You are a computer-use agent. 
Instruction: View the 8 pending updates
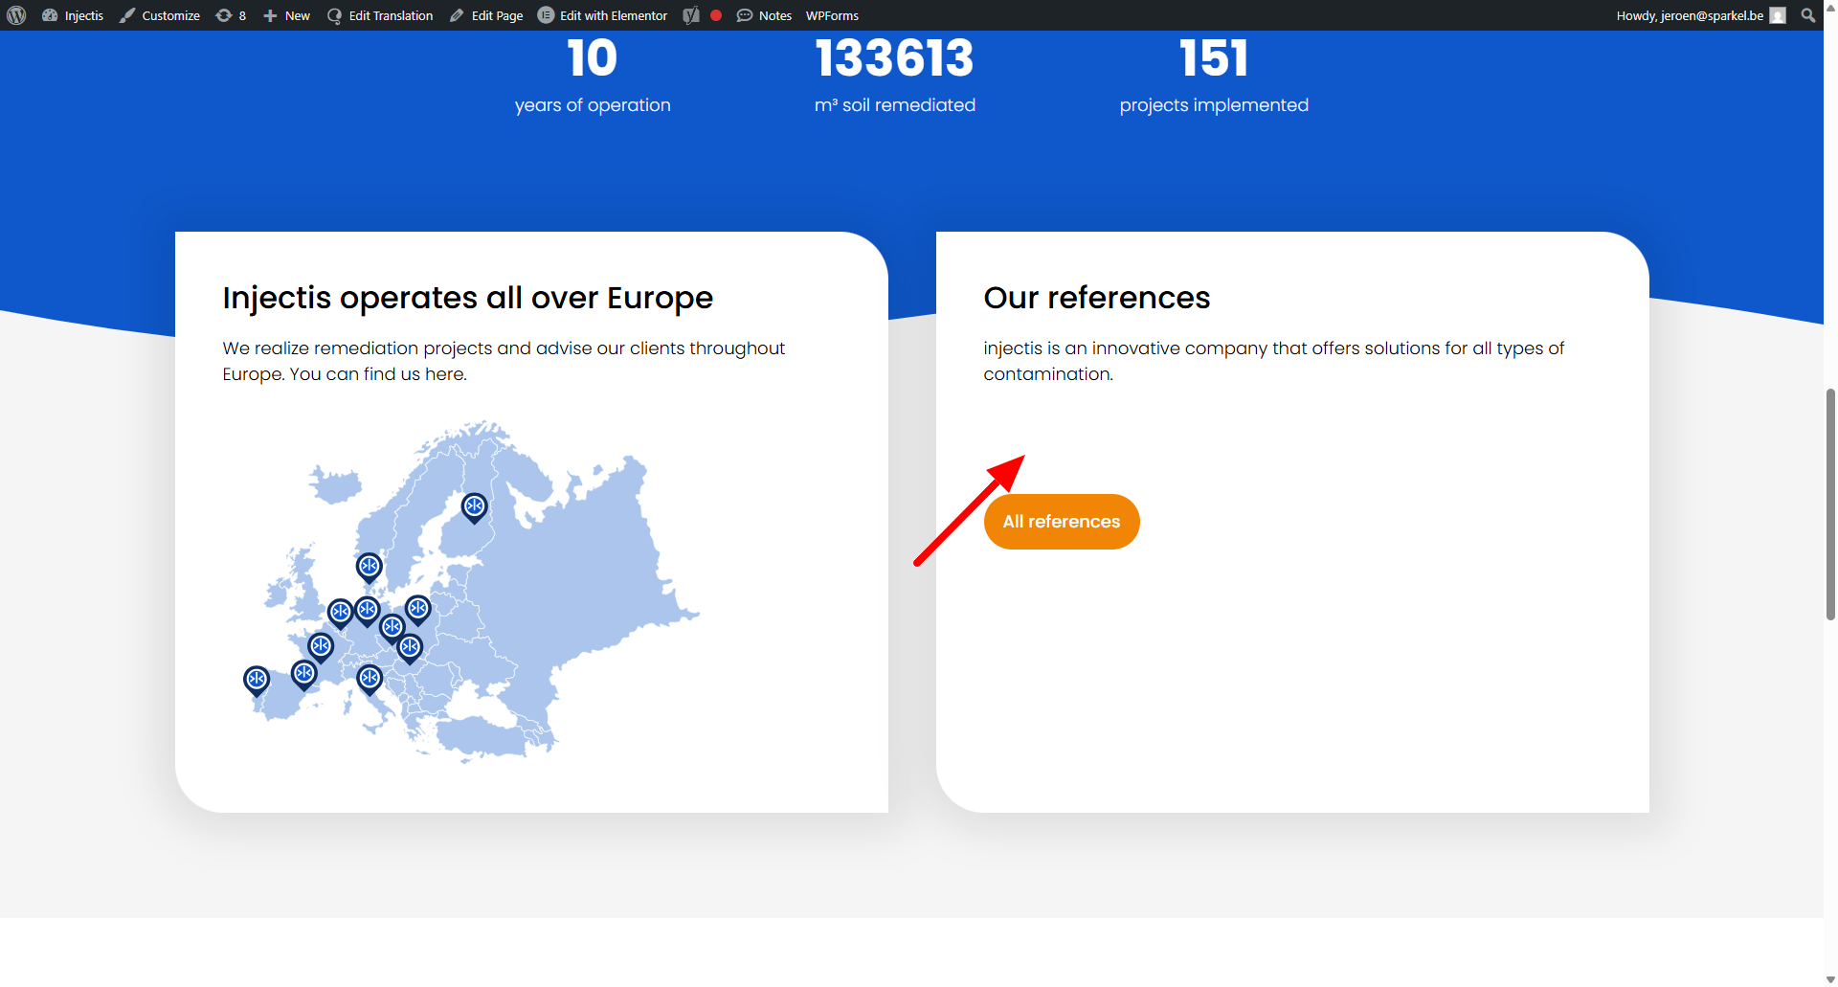[231, 15]
